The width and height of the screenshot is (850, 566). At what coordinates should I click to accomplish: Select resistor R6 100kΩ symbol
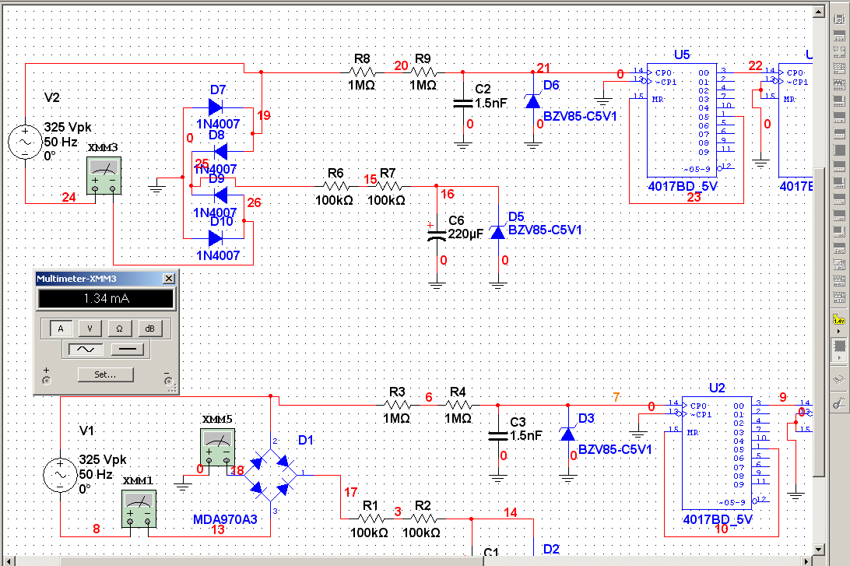coord(335,186)
